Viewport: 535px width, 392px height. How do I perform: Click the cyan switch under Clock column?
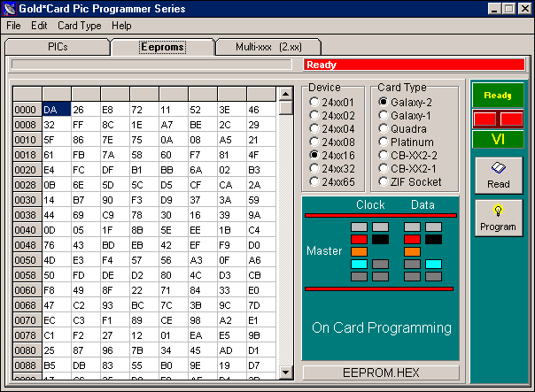(359, 265)
